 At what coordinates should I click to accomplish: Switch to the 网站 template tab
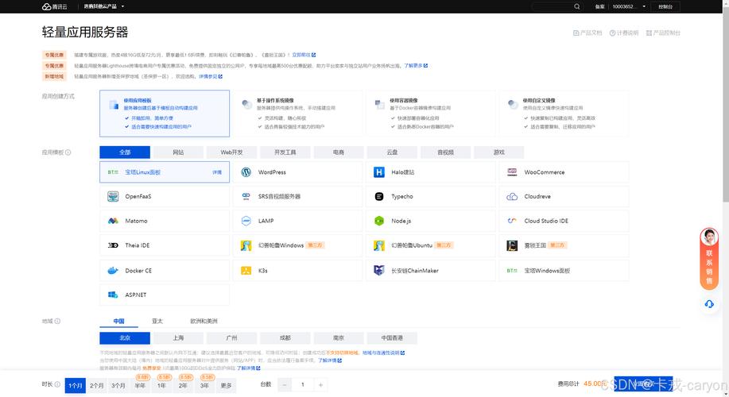tap(178, 152)
